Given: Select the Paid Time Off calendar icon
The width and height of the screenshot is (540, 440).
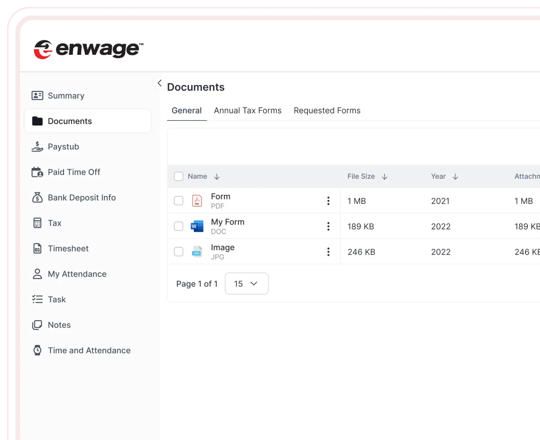Looking at the screenshot, I should 37,172.
